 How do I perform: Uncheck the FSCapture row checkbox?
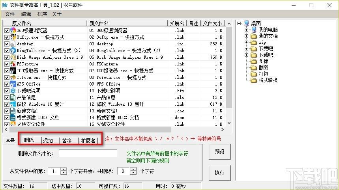pos(7,64)
